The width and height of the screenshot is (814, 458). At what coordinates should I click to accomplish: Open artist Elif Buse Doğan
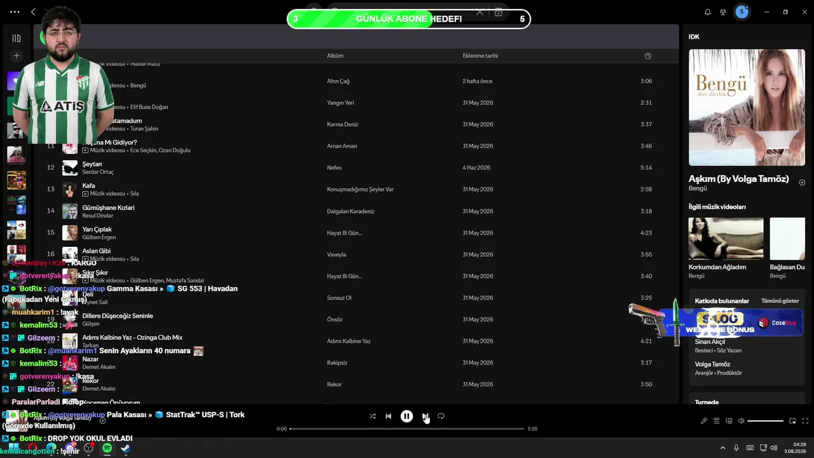[149, 107]
